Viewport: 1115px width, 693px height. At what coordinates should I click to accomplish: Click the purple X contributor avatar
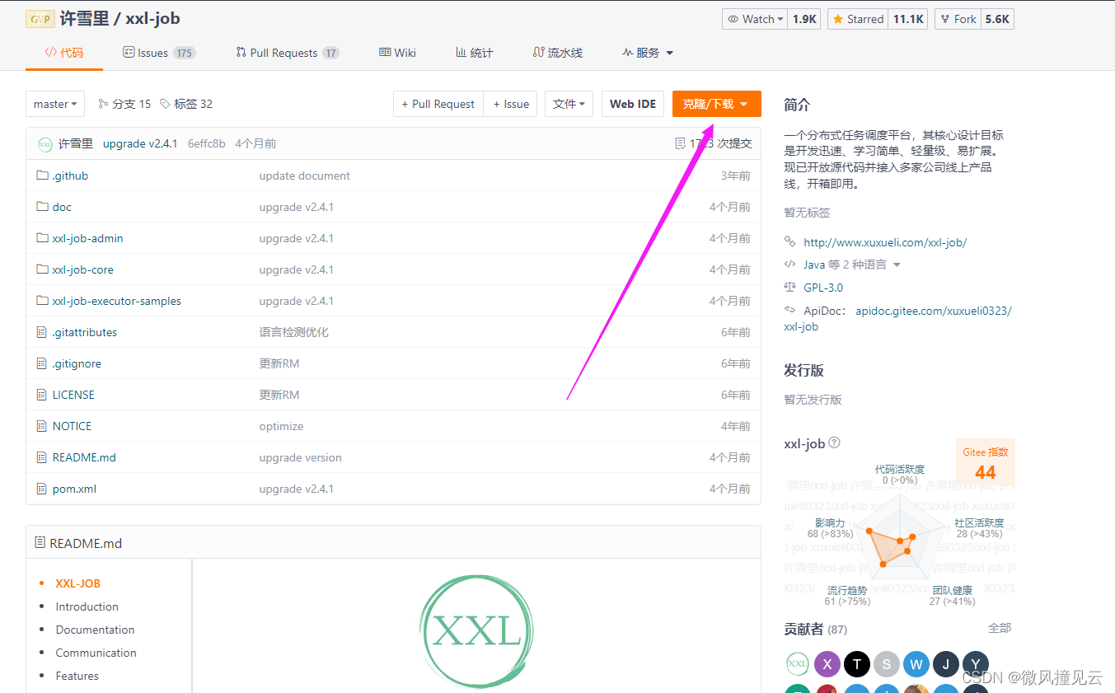827,663
